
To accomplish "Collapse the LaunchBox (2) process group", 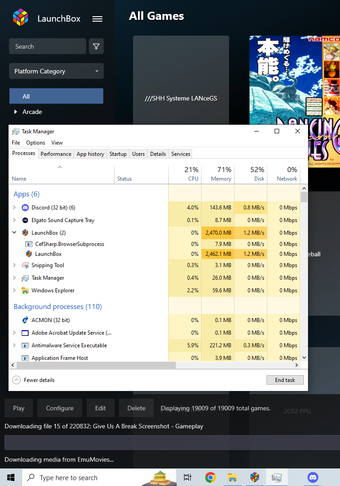I will coord(14,232).
